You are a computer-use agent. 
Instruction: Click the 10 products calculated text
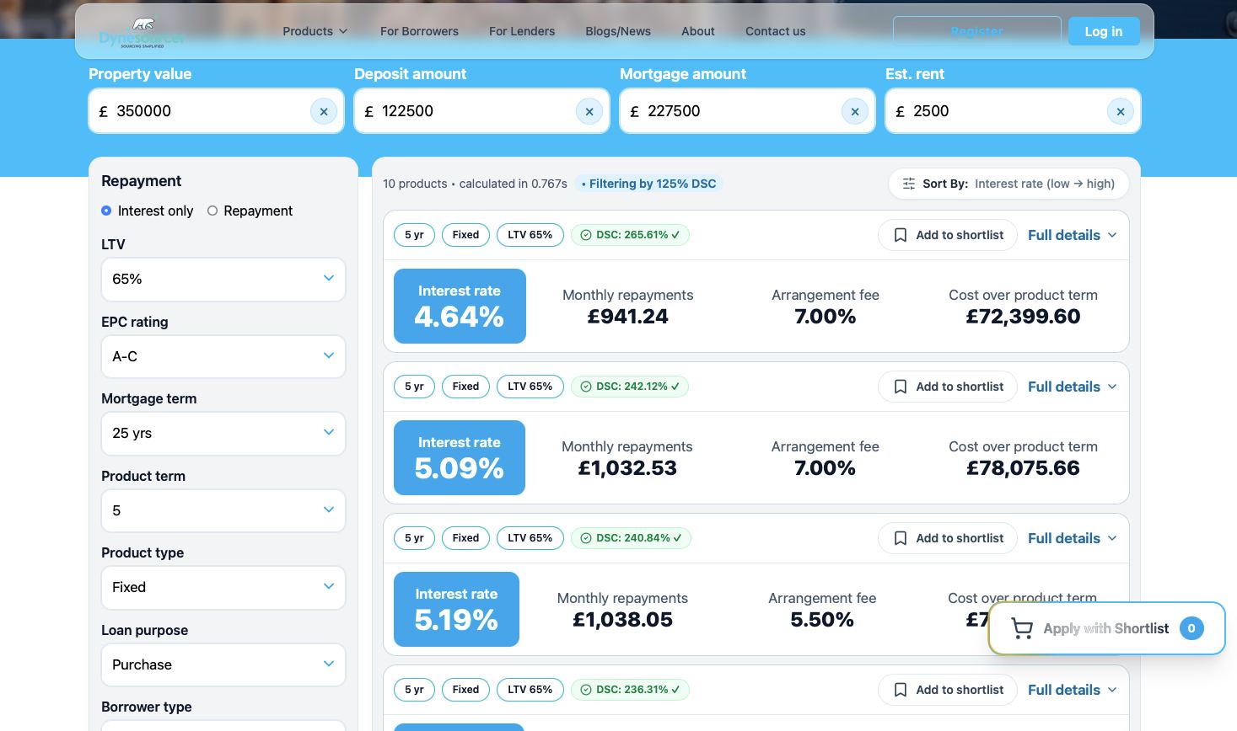pyautogui.click(x=475, y=184)
